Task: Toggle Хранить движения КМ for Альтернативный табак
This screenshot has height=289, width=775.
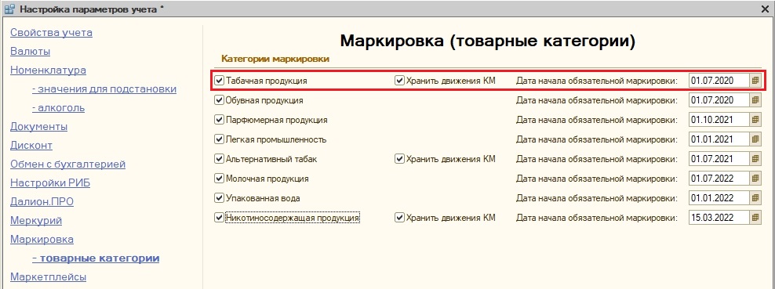Action: click(399, 159)
